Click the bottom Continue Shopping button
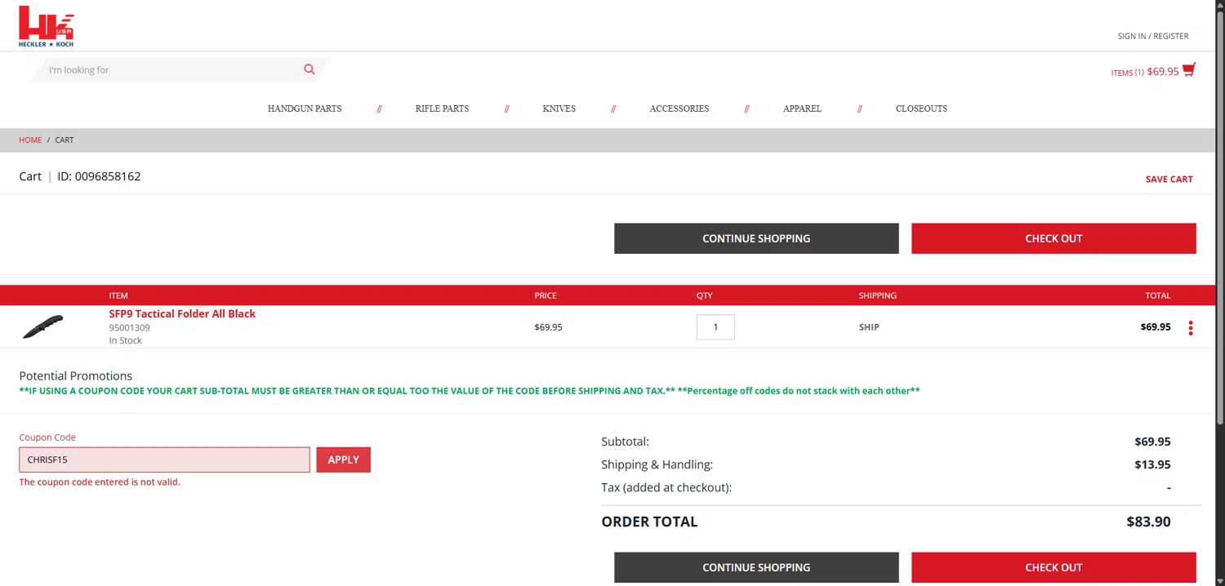The image size is (1225, 586). 756,567
